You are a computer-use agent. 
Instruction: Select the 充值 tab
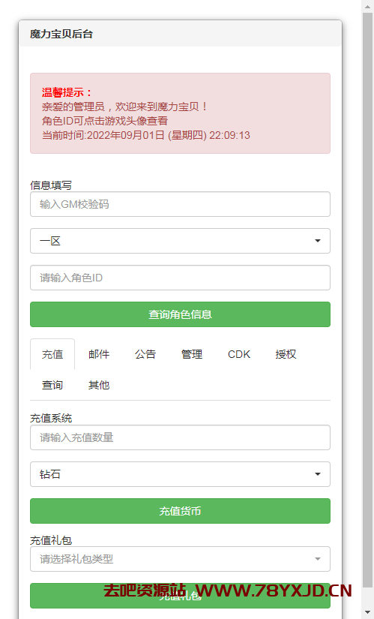52,354
